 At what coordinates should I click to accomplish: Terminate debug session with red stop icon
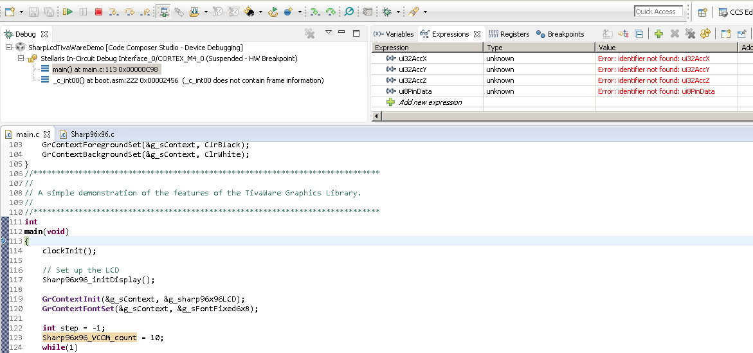point(98,12)
